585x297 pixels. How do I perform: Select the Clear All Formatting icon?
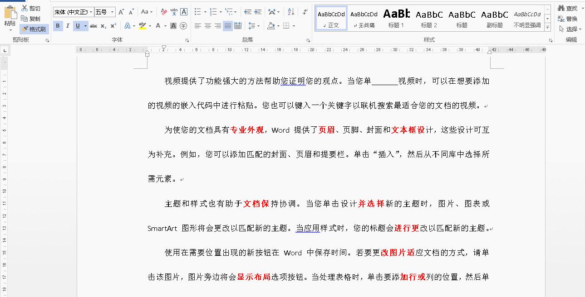(163, 12)
